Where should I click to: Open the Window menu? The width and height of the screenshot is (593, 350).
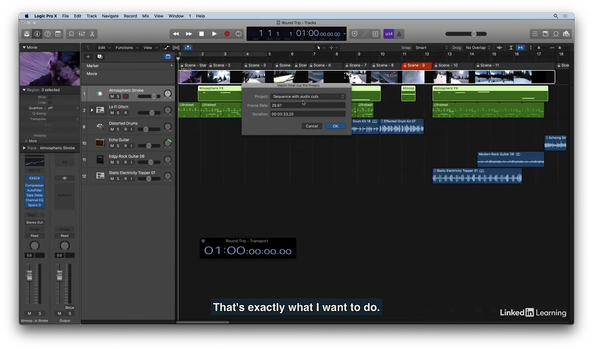coord(176,16)
